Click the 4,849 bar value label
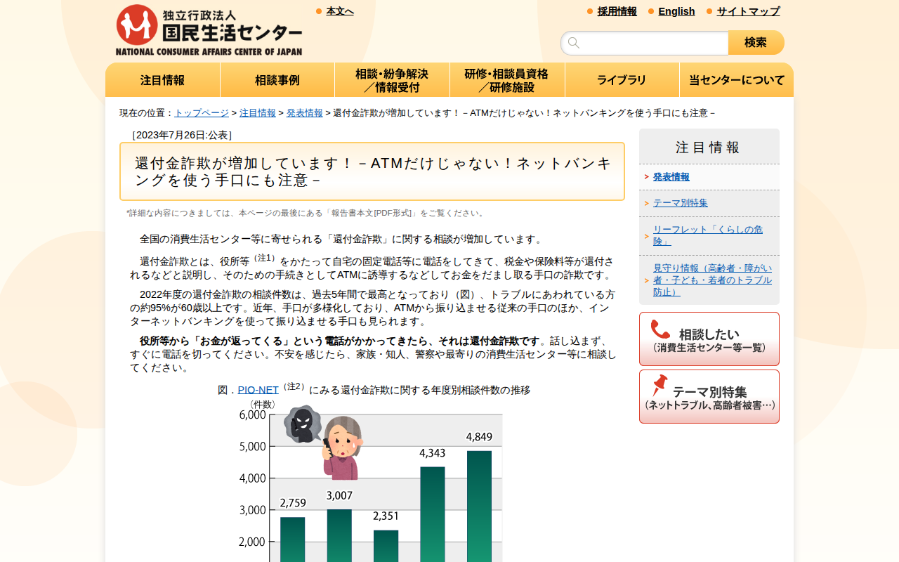 [479, 437]
